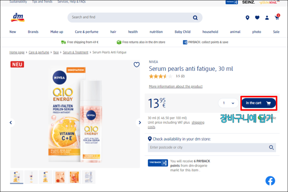
Task: Click the PAYBACK icon in the benefits bar
Action: (x=185, y=42)
